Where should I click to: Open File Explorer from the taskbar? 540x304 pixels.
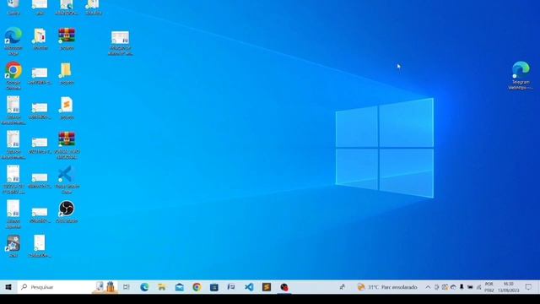(x=162, y=287)
